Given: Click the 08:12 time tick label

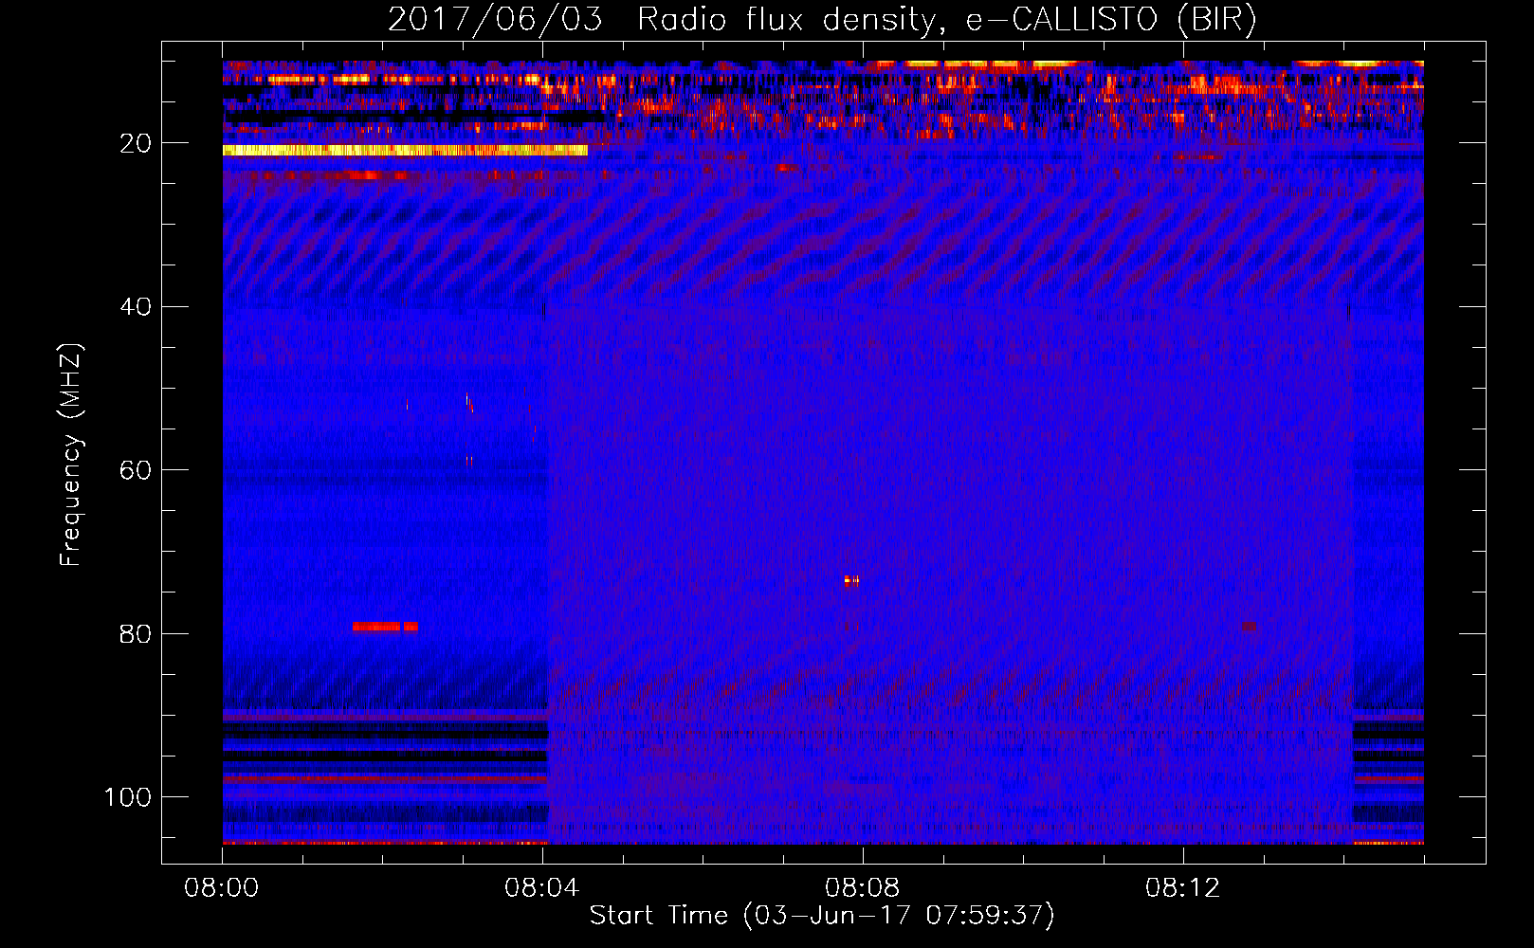Looking at the screenshot, I should pos(1182,888).
